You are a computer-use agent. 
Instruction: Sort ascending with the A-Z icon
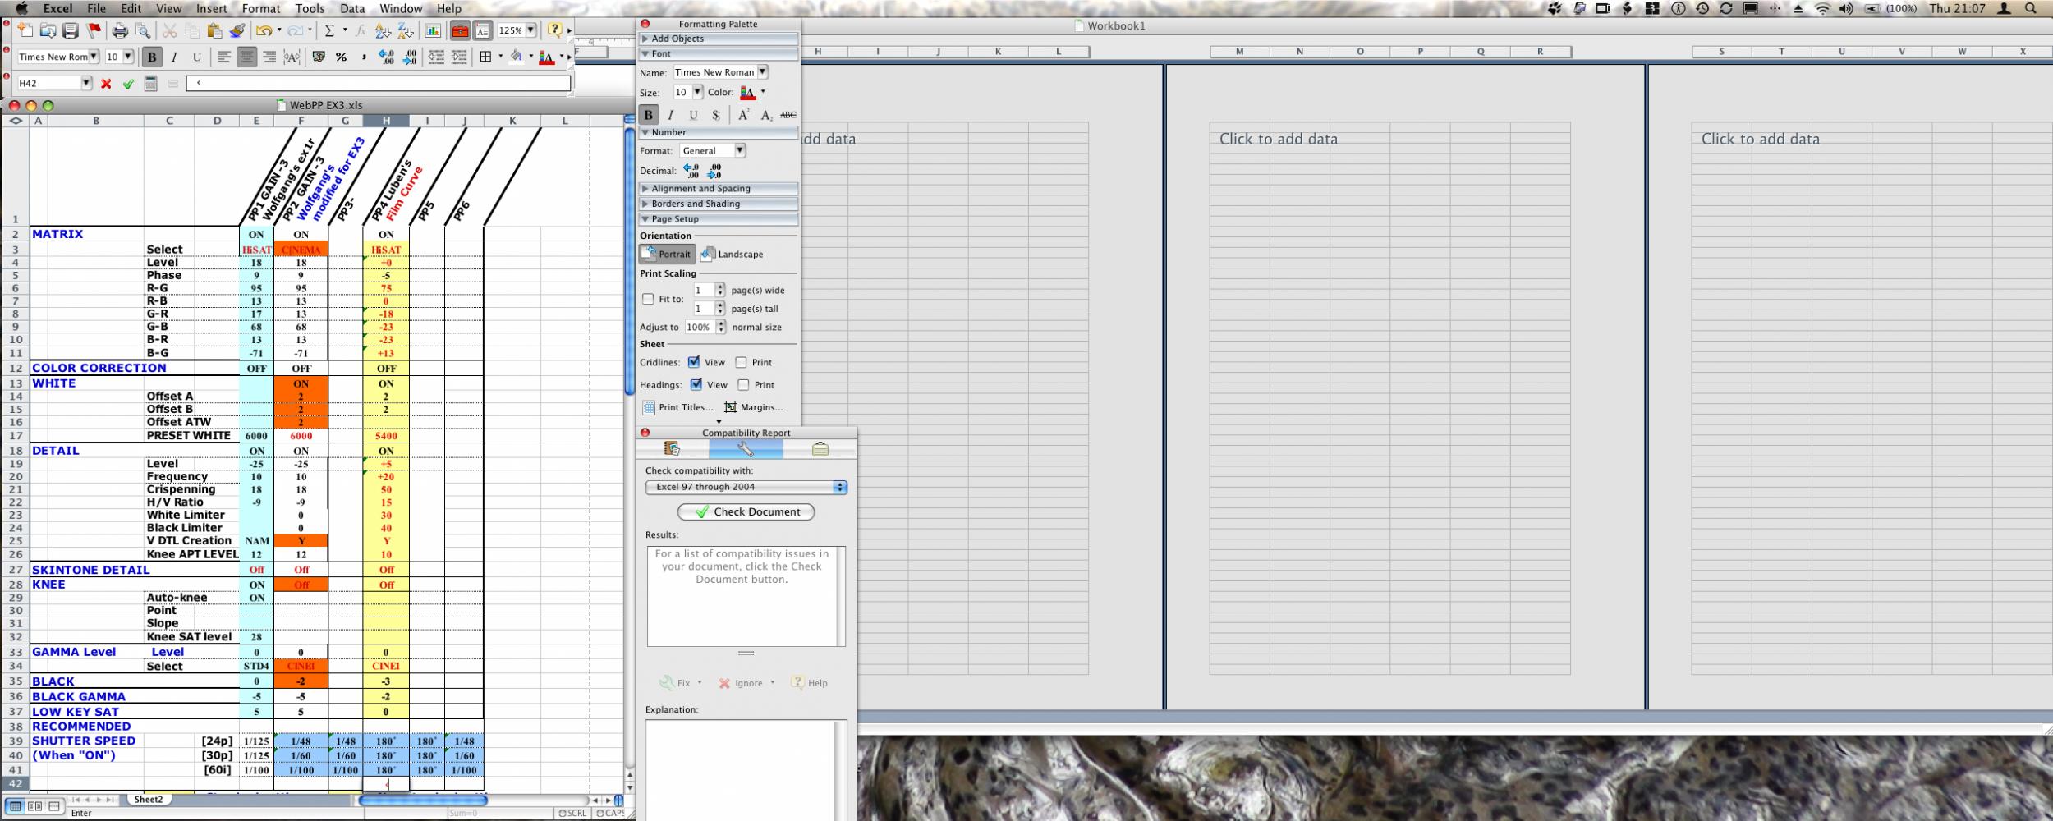click(x=383, y=31)
